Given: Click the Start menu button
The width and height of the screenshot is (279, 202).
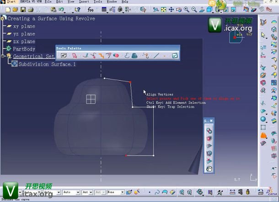Looking at the screenshot, I should pyautogui.click(x=10, y=2).
